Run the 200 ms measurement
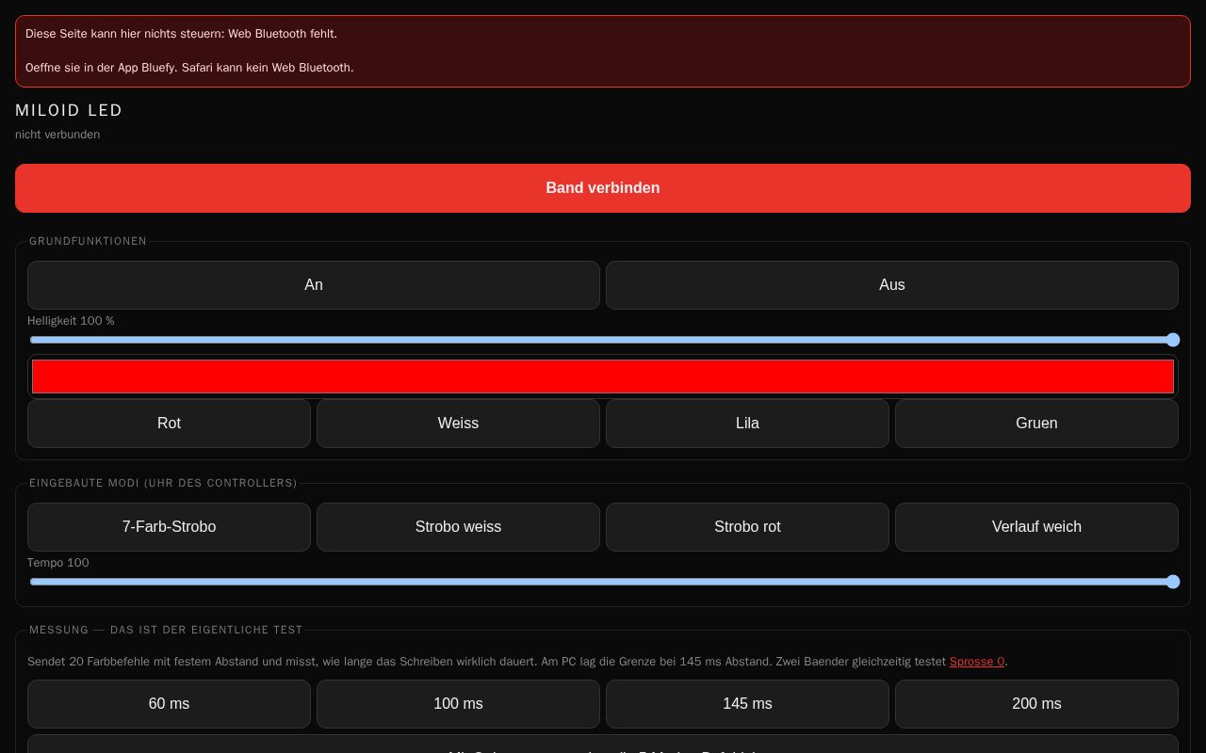This screenshot has height=753, width=1206. pyautogui.click(x=1036, y=704)
